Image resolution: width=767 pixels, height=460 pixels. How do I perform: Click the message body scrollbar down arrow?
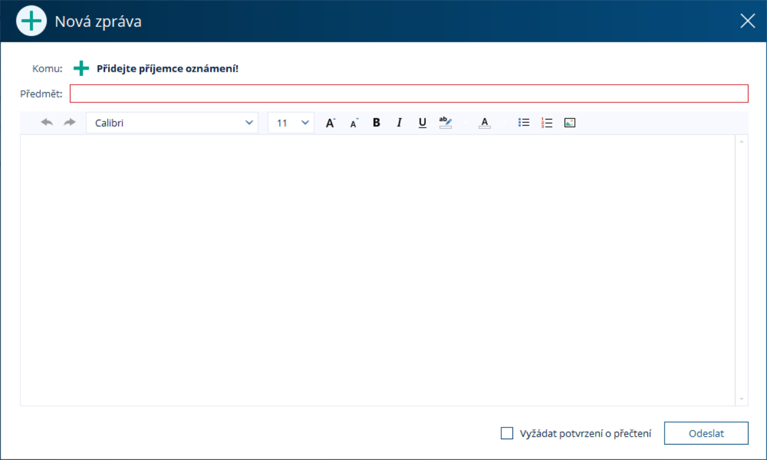tap(741, 399)
